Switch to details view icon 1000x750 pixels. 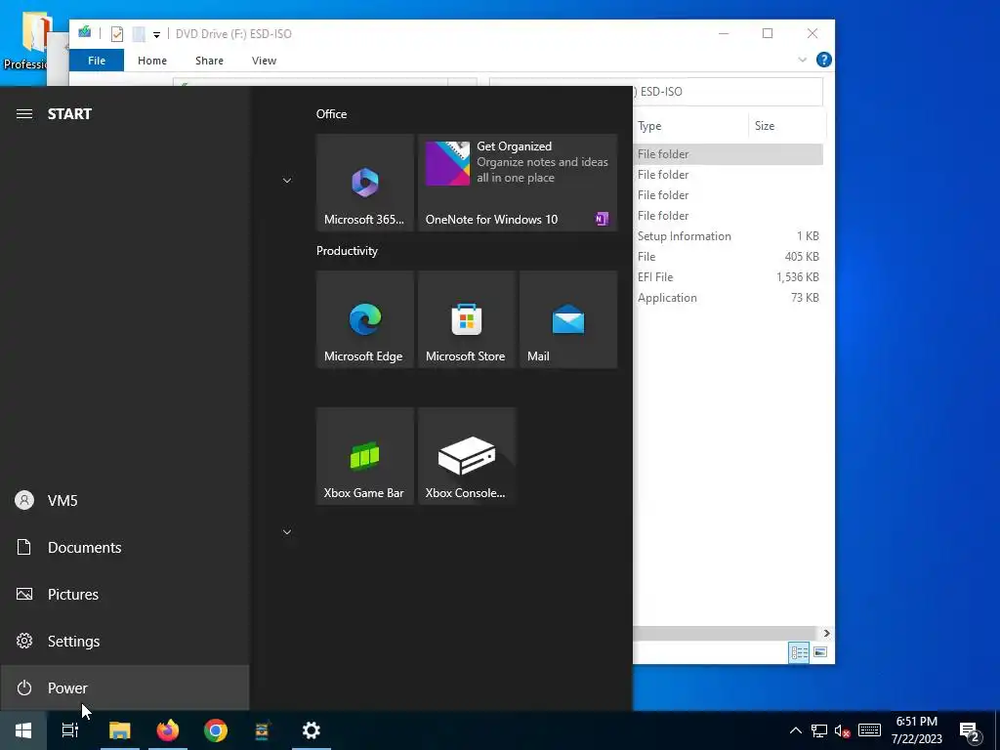coord(799,652)
